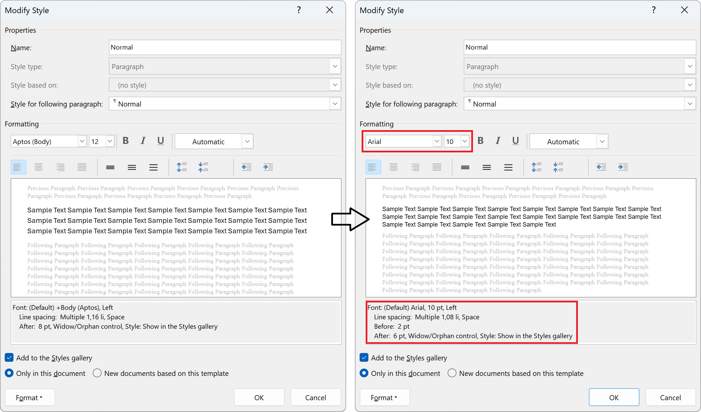The width and height of the screenshot is (701, 412).
Task: Toggle bold formatting in the left dialog
Action: 125,141
